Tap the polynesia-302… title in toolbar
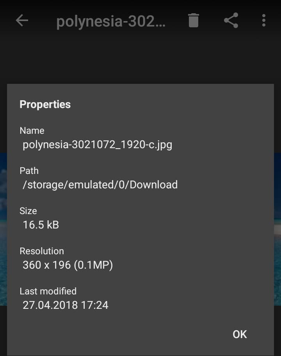This screenshot has height=356, width=281. (111, 21)
